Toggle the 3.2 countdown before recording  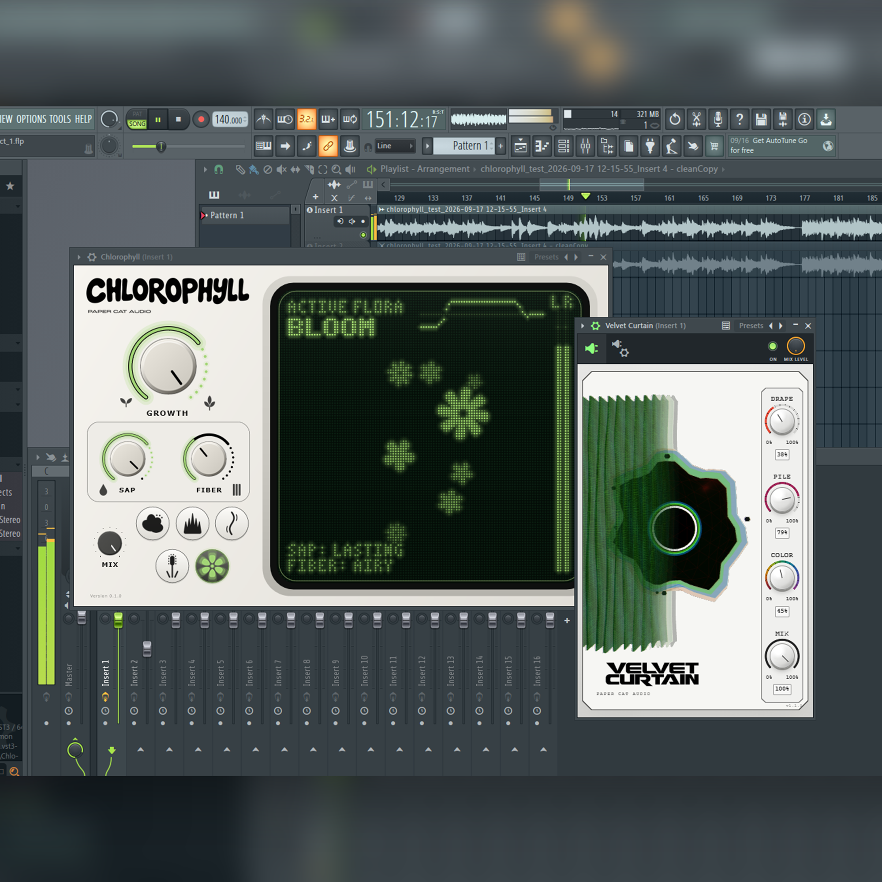306,120
